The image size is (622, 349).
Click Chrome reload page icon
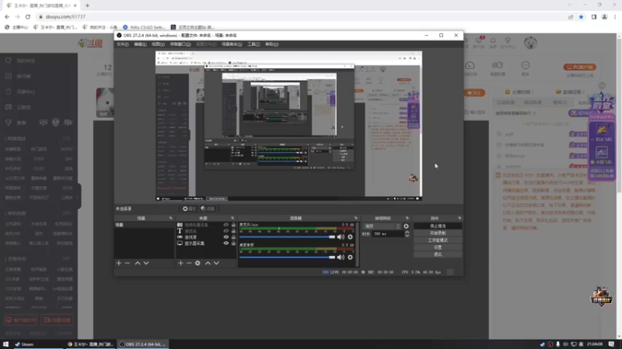point(28,16)
